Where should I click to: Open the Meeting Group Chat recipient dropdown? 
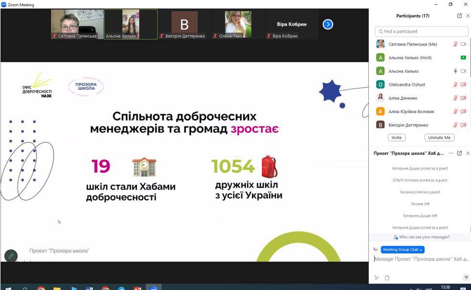click(x=403, y=249)
